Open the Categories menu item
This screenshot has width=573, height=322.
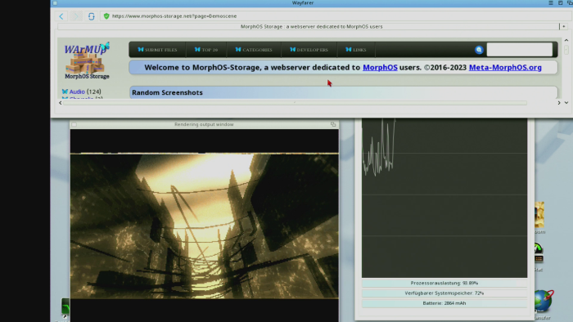pyautogui.click(x=254, y=50)
